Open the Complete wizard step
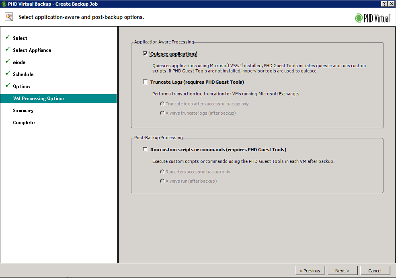The image size is (396, 278). pos(24,123)
